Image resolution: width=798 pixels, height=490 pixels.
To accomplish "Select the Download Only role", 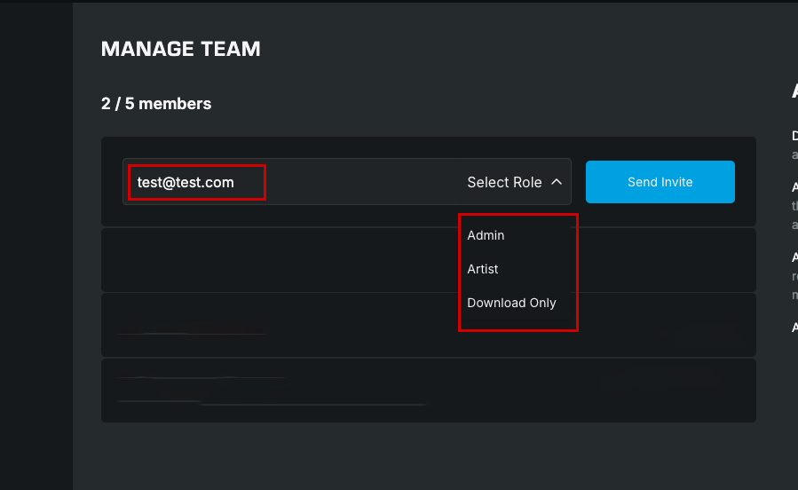I will coord(511,303).
